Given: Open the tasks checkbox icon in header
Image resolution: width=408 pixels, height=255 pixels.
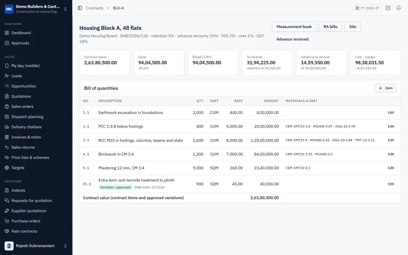Looking at the screenshot, I should pos(388,8).
